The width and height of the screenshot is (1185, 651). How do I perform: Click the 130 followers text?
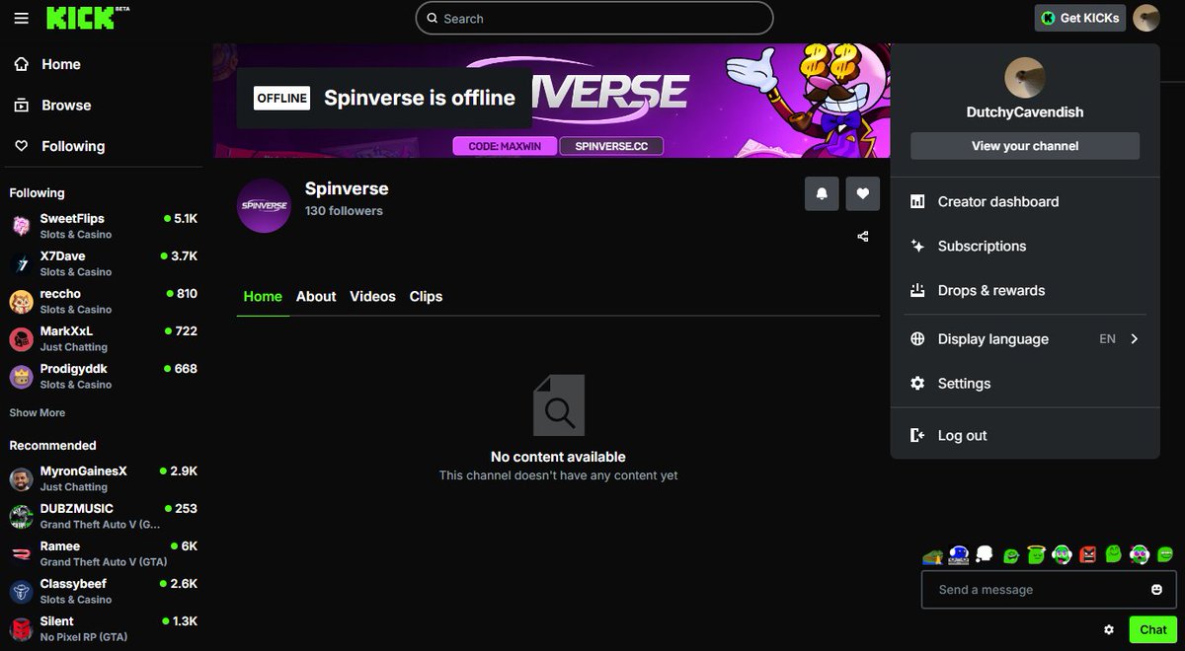pos(344,210)
